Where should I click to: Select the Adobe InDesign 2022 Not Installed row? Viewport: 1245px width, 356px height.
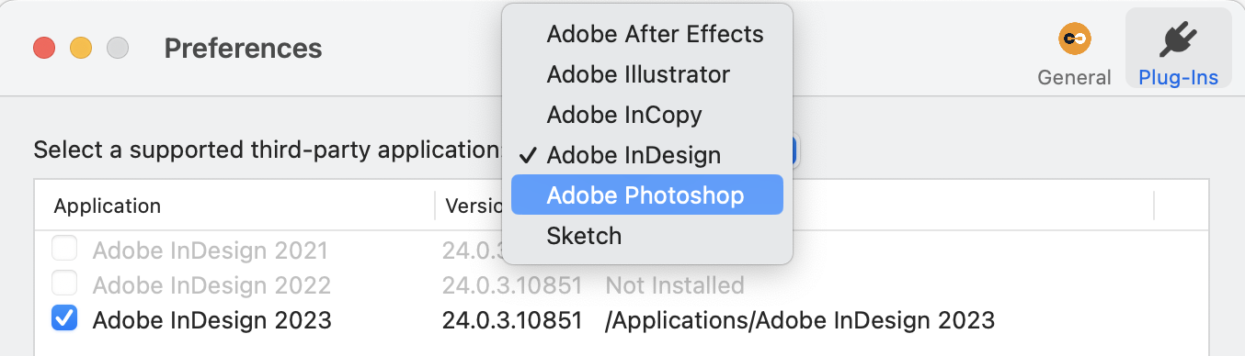point(622,284)
